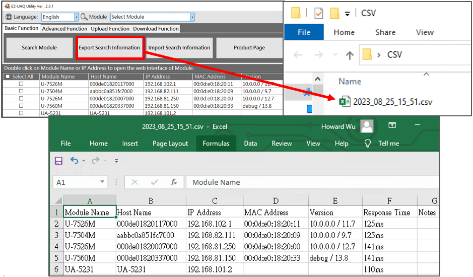Screen dimensions: 473x277
Task: Open the Excel Help tab
Action: click(x=342, y=144)
